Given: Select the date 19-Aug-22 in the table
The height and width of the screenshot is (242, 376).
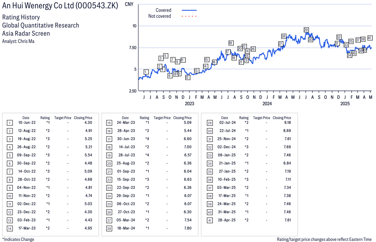Looking at the screenshot, I should [x=27, y=139].
